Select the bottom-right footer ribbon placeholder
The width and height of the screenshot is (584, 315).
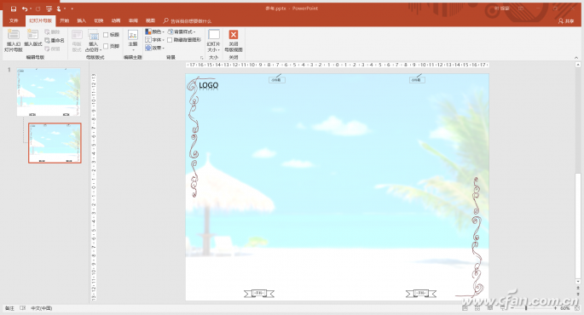tap(421, 294)
